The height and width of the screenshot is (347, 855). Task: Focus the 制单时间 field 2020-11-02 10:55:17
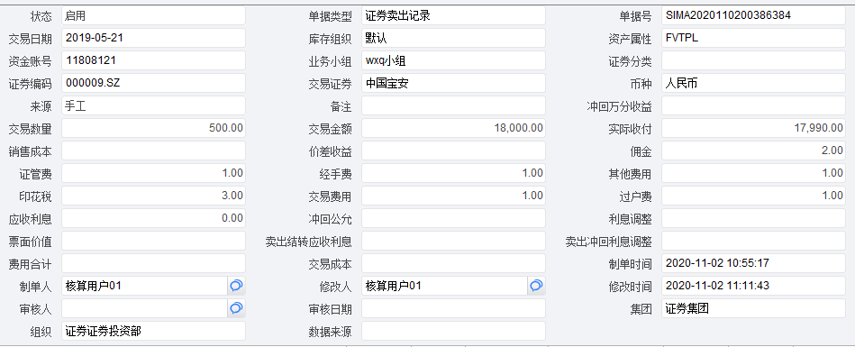coord(753,263)
